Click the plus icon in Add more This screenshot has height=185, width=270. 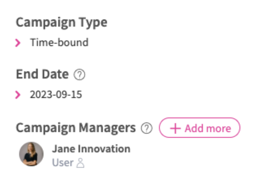(x=175, y=129)
